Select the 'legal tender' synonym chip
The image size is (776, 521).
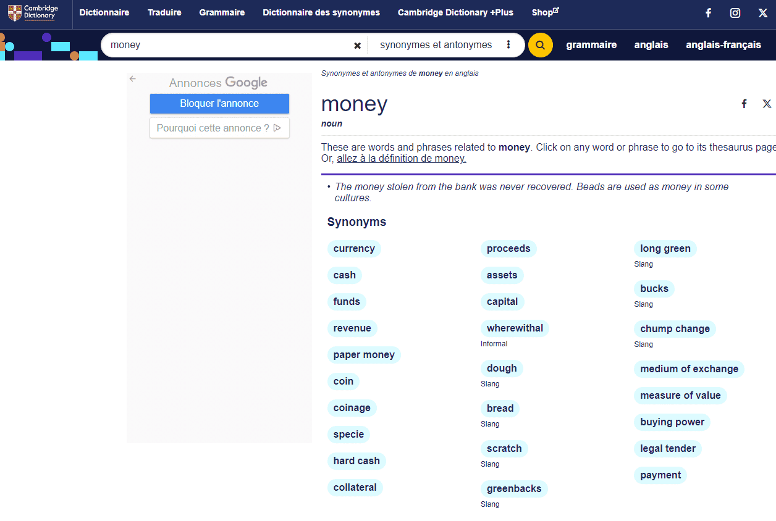tap(667, 449)
